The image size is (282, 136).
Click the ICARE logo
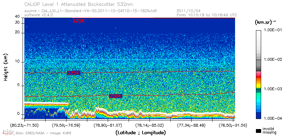pyautogui.click(x=8, y=133)
